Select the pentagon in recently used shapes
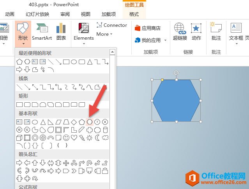 point(19,62)
